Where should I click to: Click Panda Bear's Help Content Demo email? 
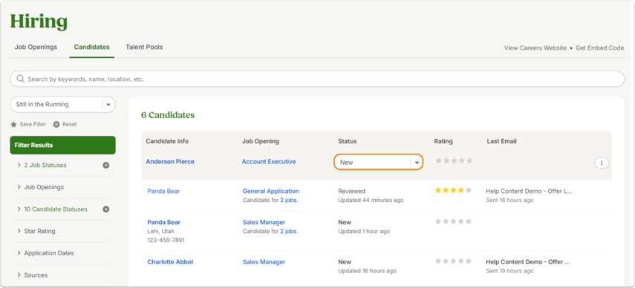pyautogui.click(x=529, y=191)
